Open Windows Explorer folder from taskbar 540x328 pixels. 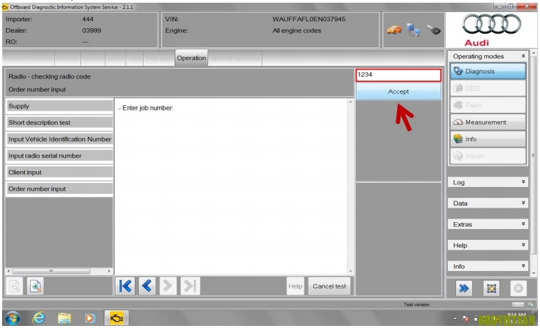pyautogui.click(x=64, y=318)
